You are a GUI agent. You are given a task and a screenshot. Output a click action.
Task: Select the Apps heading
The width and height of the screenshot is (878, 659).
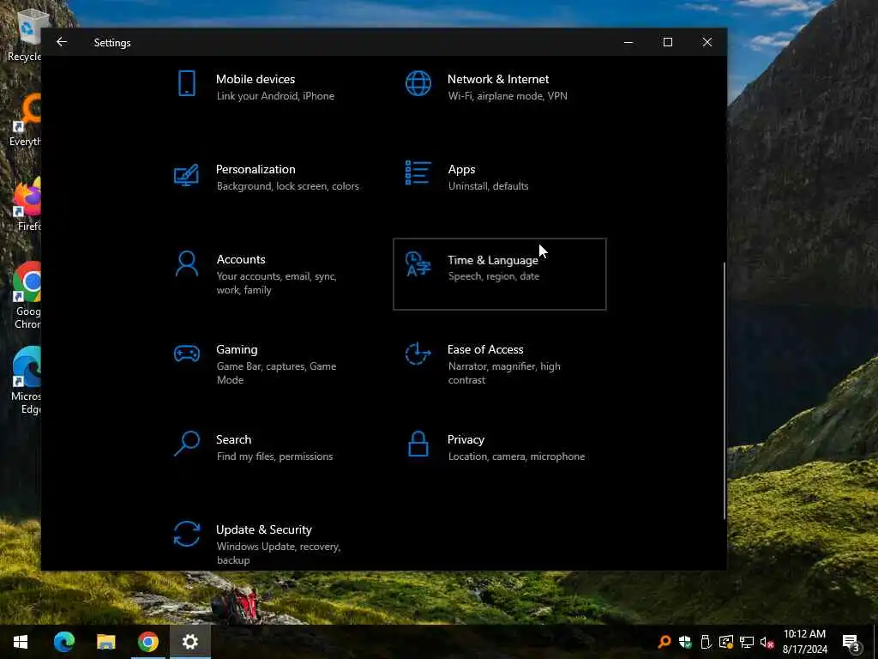tap(461, 169)
